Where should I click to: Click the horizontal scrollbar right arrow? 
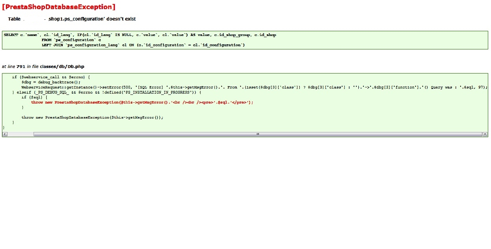point(485,134)
